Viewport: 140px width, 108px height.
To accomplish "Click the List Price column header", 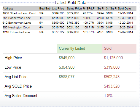I will click(x=58, y=9).
